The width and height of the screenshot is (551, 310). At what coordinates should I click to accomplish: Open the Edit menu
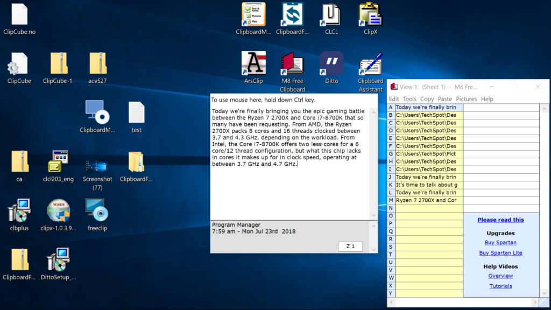[393, 98]
